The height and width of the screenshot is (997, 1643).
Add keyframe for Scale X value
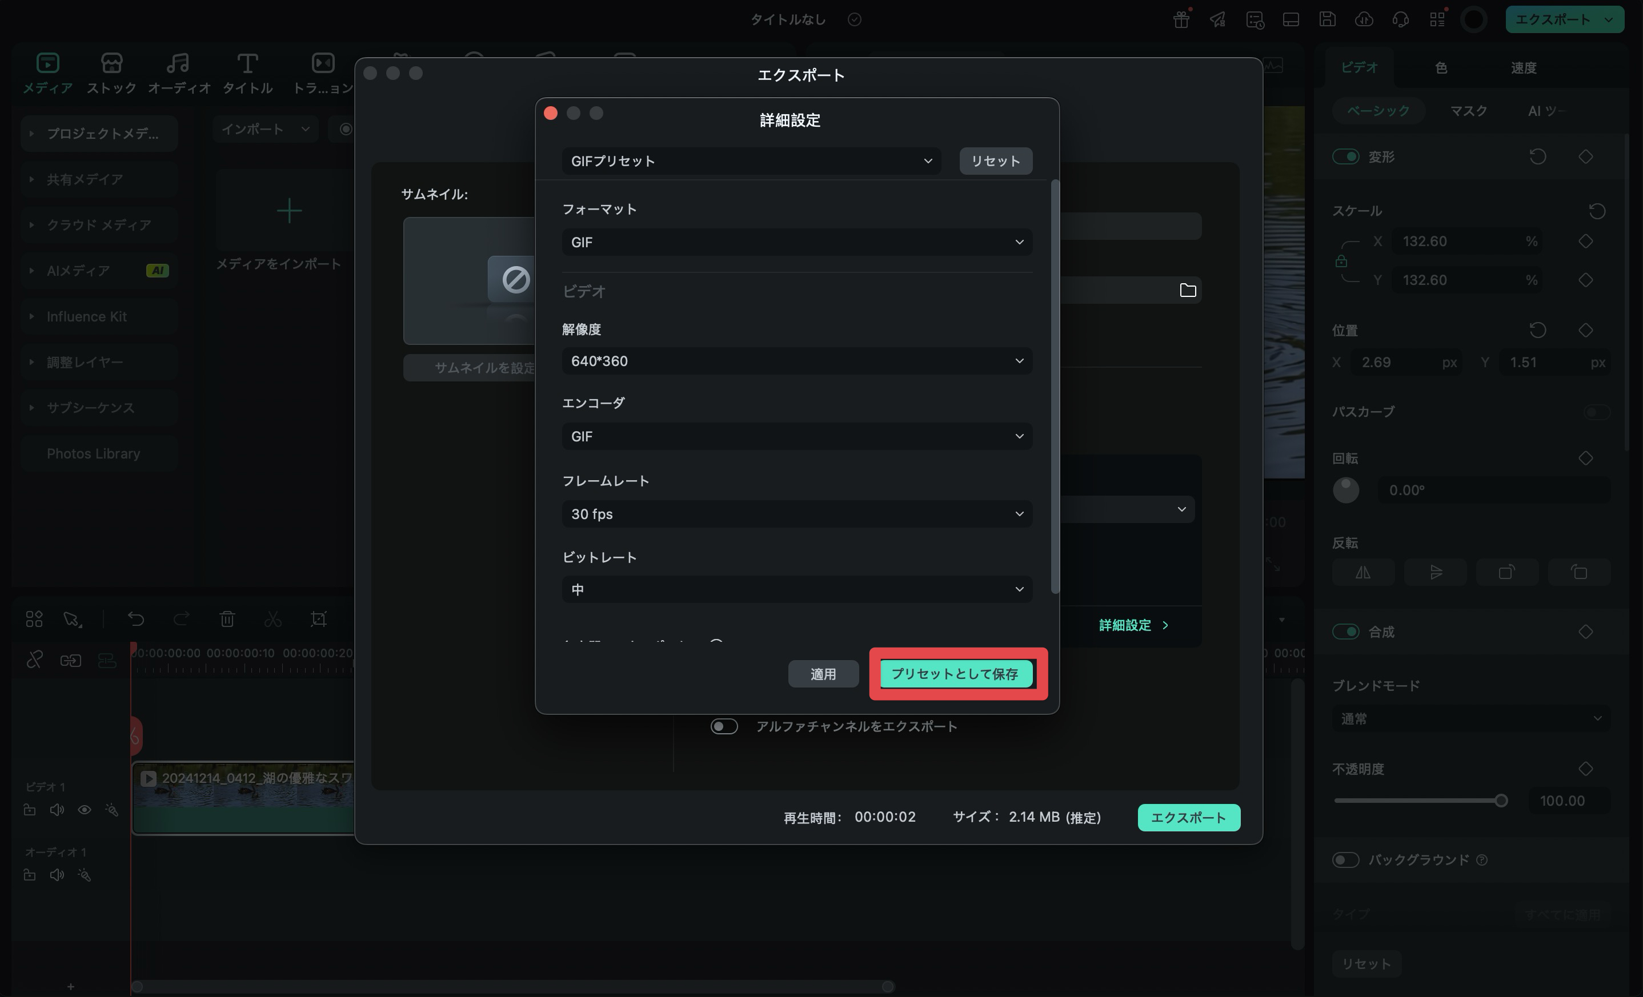(x=1586, y=241)
